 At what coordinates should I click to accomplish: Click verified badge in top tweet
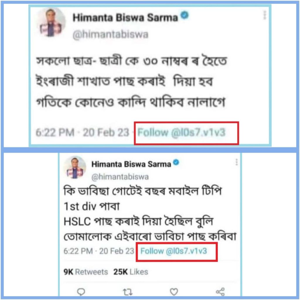185,15
